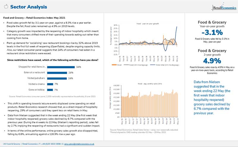Screen dimensions: 238x147
Task: Click the consumer panel source note under the bar chart
Action: (52, 96)
